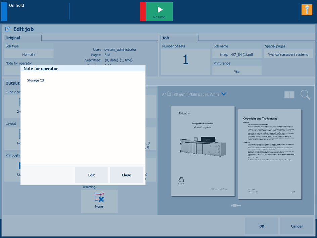Select the Canon cover page thumbnail

(x=202, y=151)
